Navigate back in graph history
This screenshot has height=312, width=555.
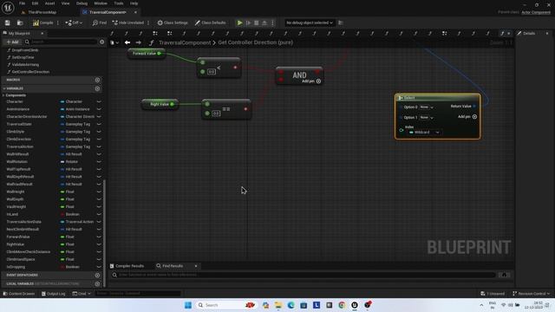pyautogui.click(x=127, y=42)
